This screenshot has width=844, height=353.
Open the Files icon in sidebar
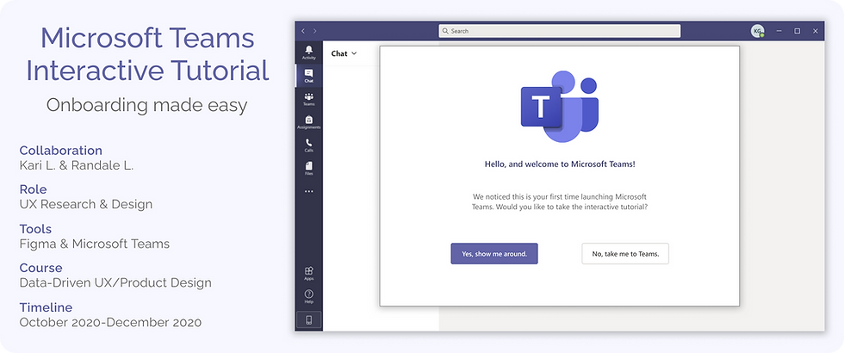coord(309,169)
